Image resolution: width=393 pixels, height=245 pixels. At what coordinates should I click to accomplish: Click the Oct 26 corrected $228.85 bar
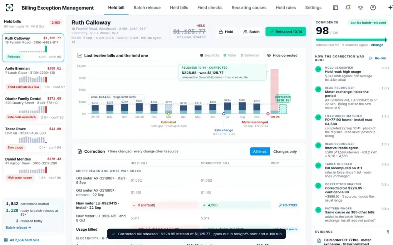click(x=283, y=109)
